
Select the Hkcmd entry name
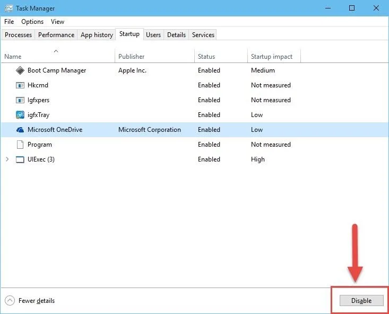(x=38, y=85)
